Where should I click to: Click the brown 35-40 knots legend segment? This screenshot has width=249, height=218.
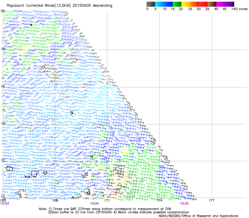(x=212, y=4)
